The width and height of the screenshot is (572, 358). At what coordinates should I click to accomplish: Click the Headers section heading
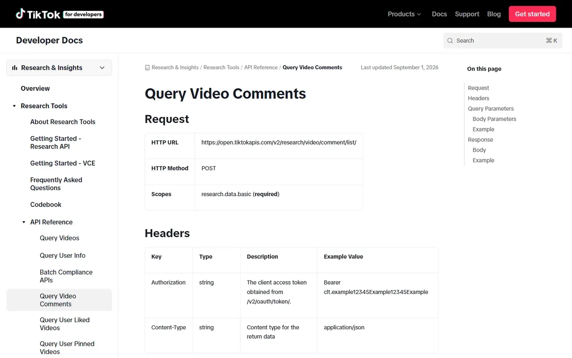click(167, 233)
